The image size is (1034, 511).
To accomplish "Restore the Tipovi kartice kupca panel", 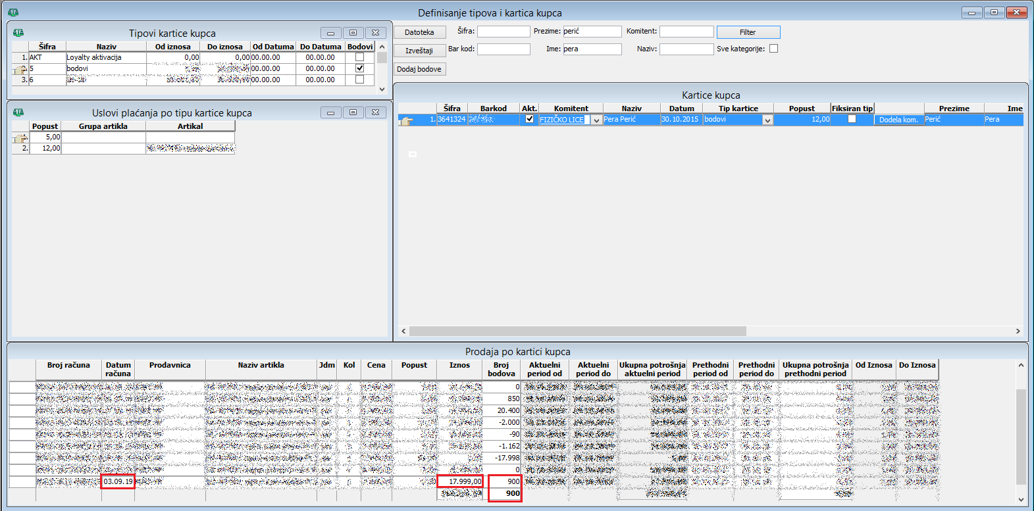I will pos(353,33).
